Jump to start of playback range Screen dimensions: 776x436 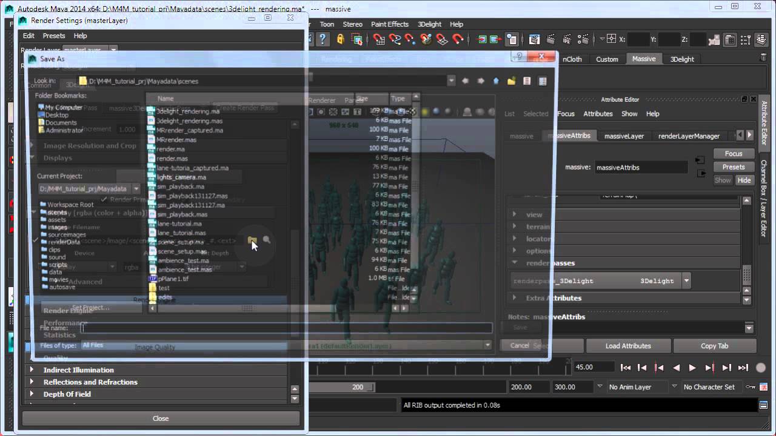pyautogui.click(x=626, y=368)
